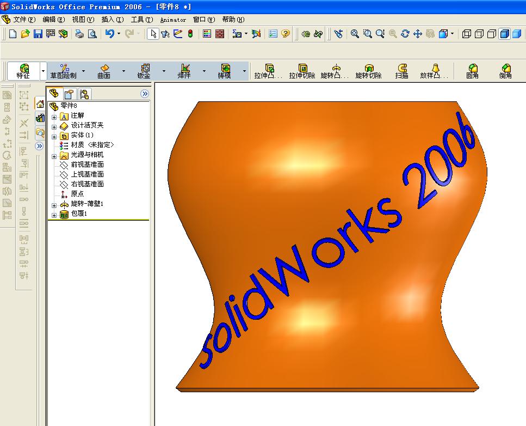Open View Orientation dropdown arrow
The width and height of the screenshot is (526, 426).
(x=452, y=34)
